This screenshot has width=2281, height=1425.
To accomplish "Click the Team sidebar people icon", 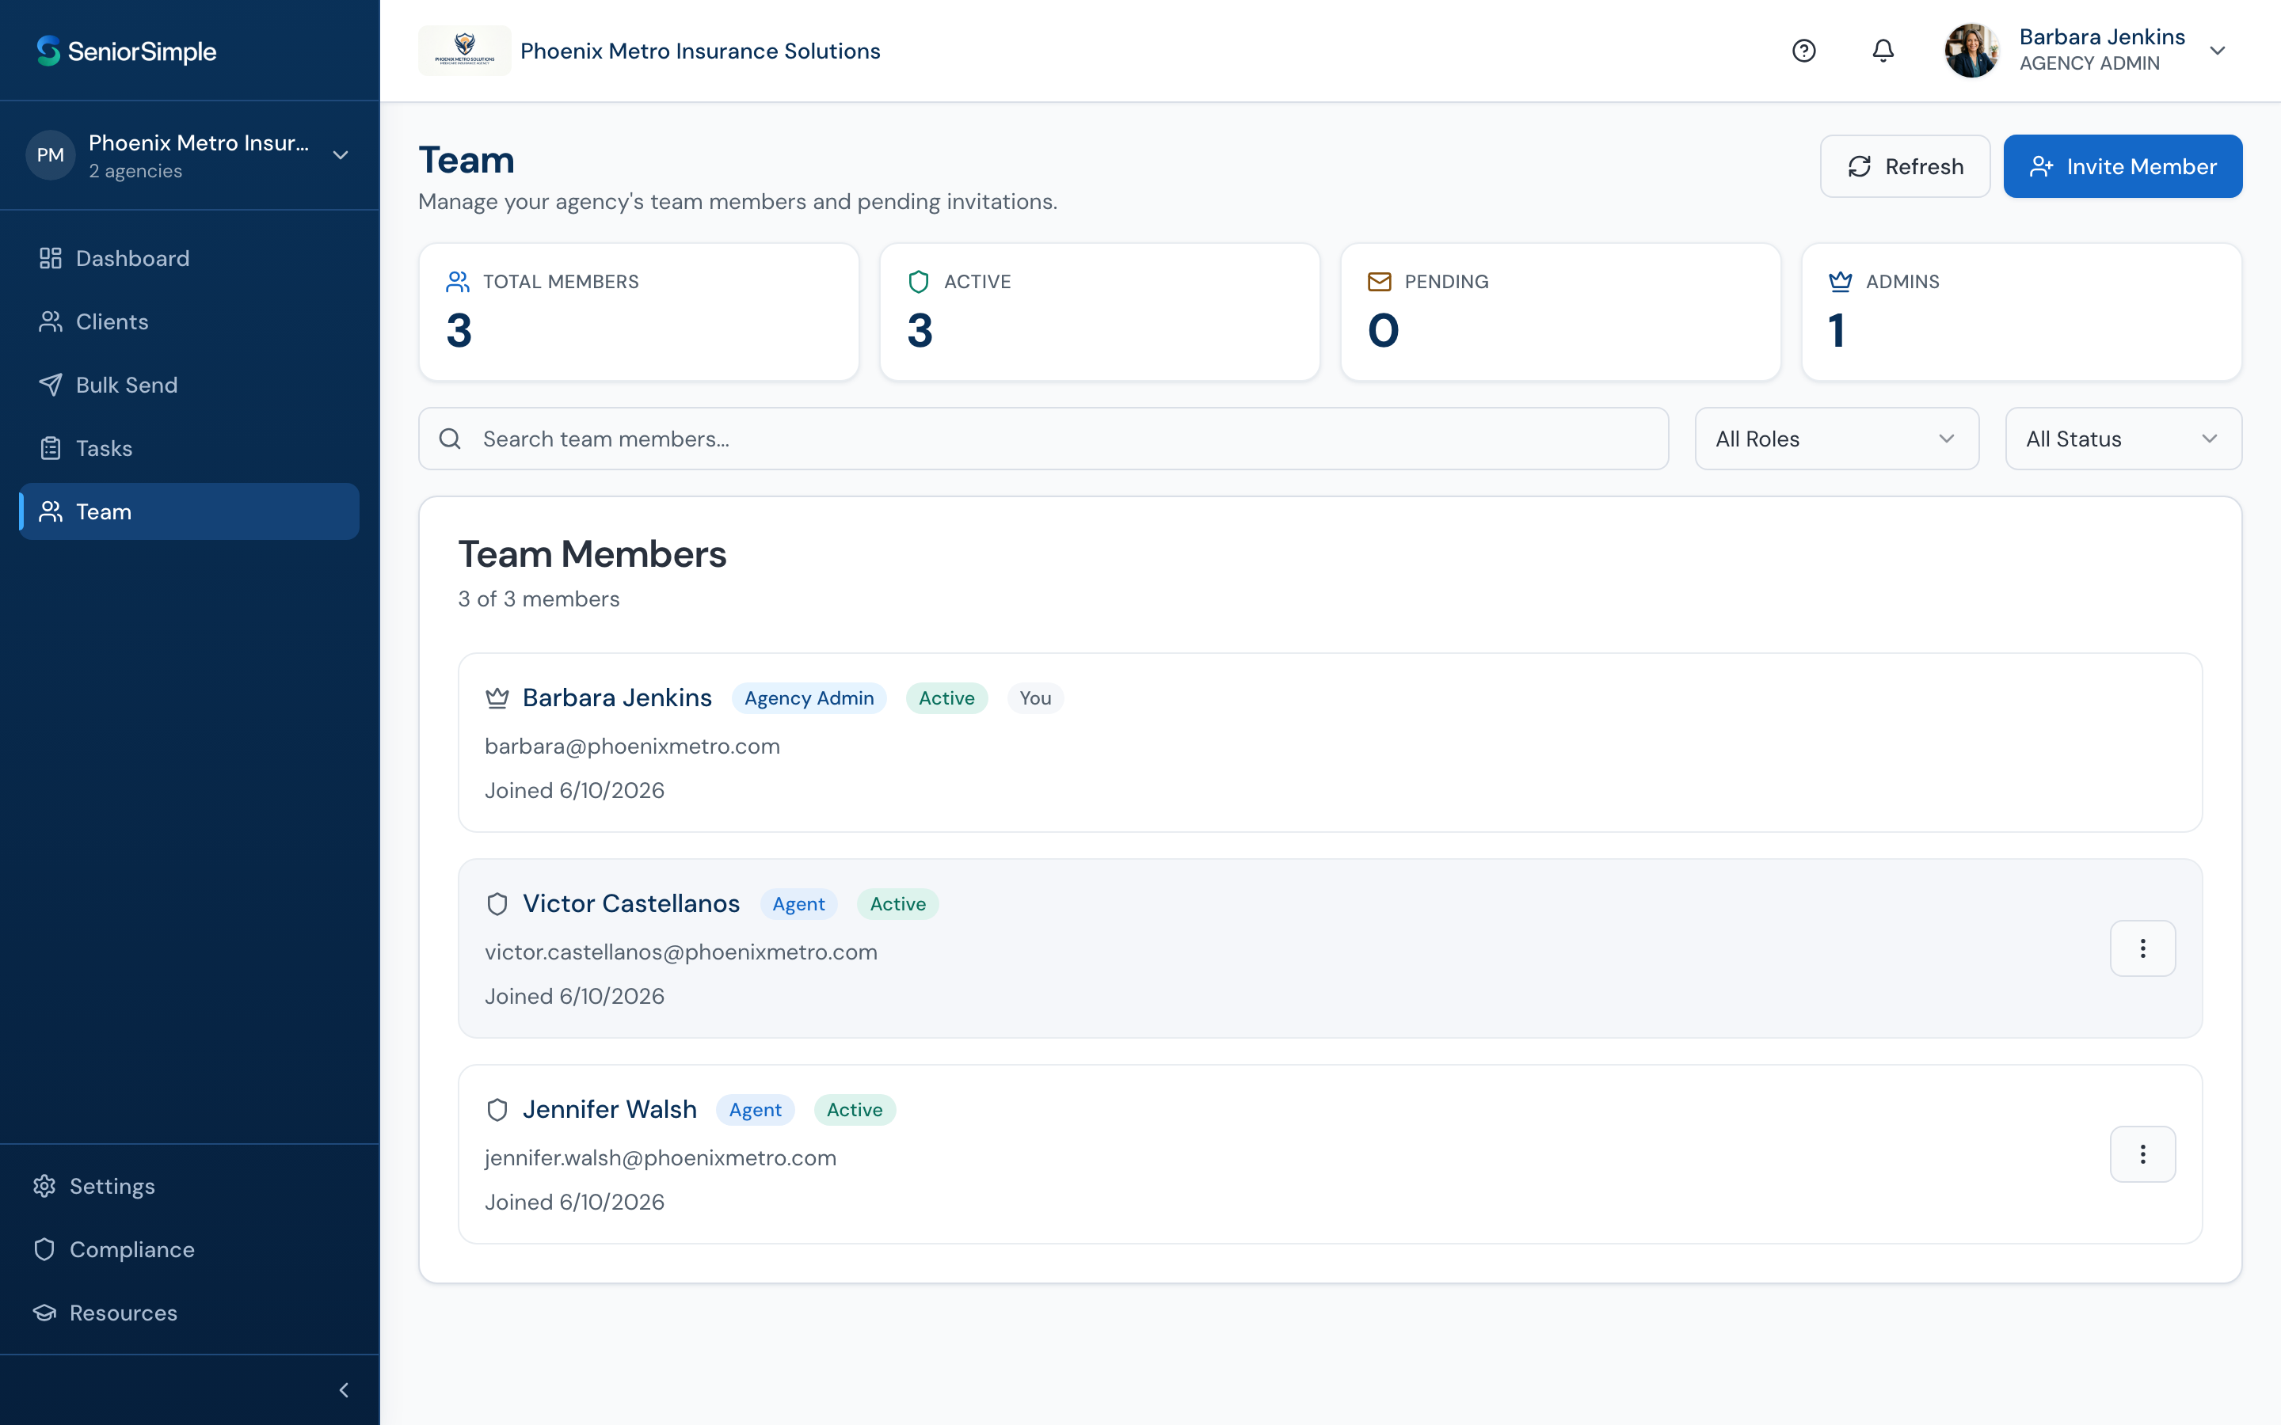I will [x=51, y=511].
